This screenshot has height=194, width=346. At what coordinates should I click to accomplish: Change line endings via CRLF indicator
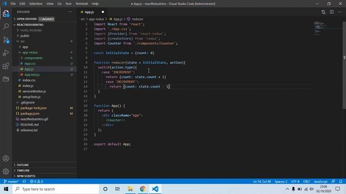pos(307,182)
